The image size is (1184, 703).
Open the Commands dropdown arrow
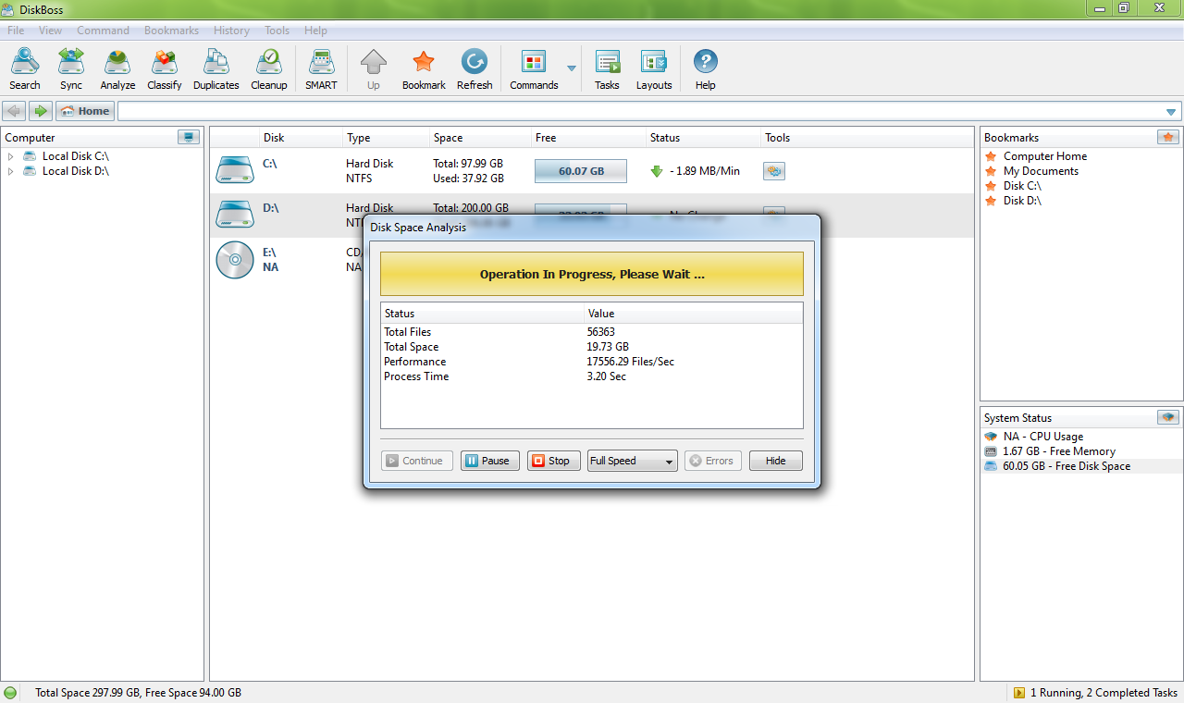pyautogui.click(x=572, y=69)
